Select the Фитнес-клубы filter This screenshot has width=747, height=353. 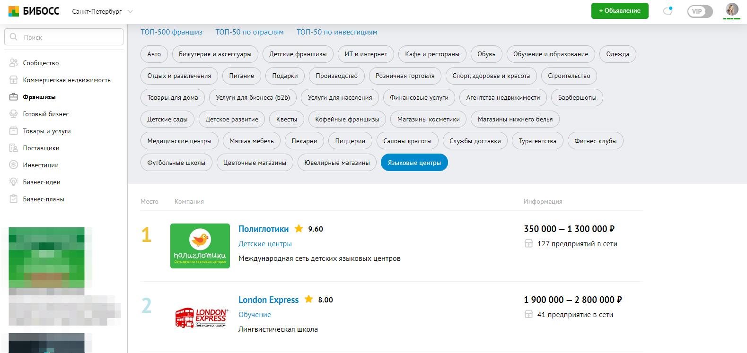595,141
